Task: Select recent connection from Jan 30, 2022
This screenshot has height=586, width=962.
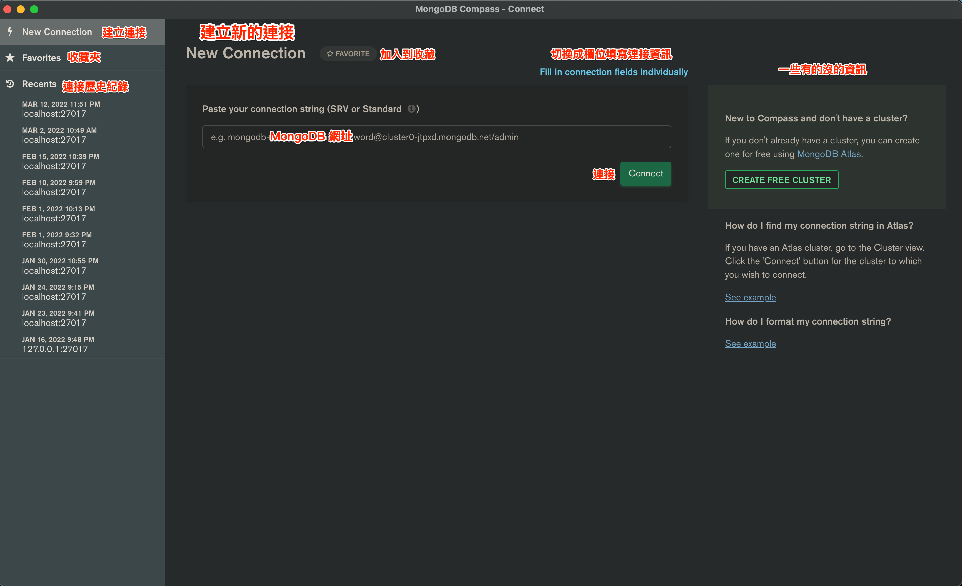Action: pos(60,266)
